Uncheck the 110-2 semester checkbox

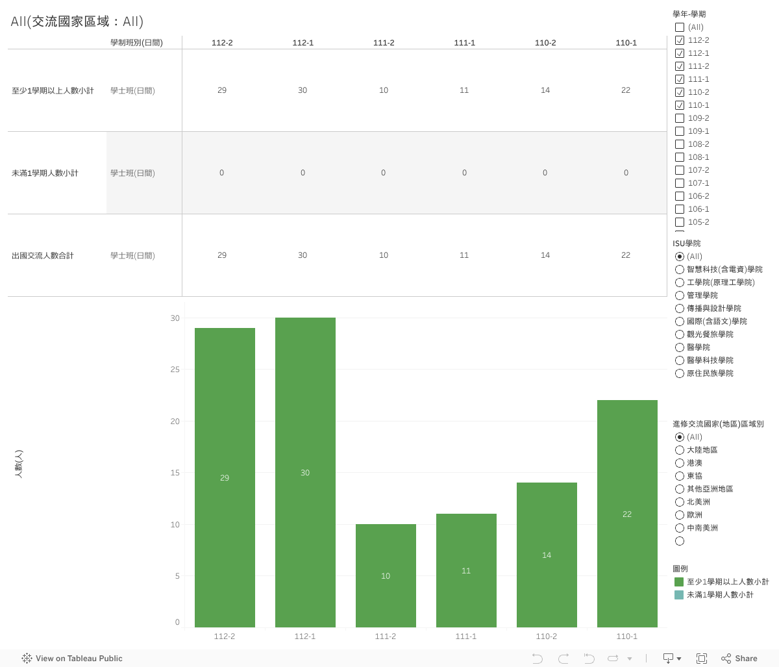[680, 92]
